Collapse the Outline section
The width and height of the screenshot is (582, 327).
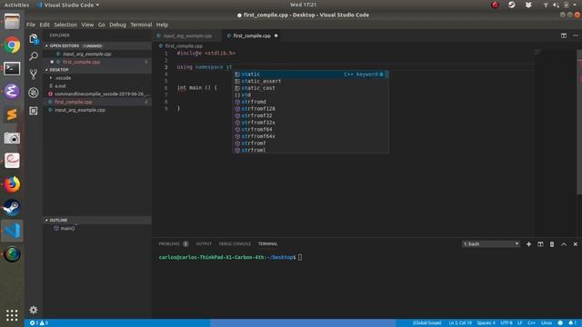point(58,220)
